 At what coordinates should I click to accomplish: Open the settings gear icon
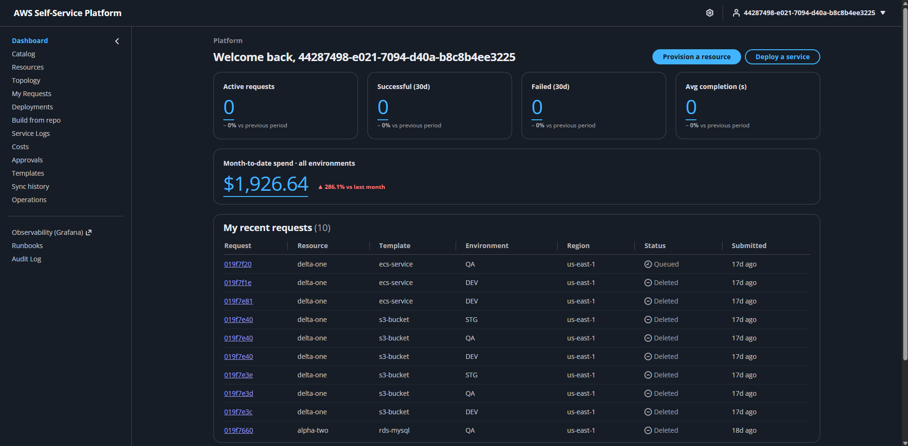[x=709, y=13]
